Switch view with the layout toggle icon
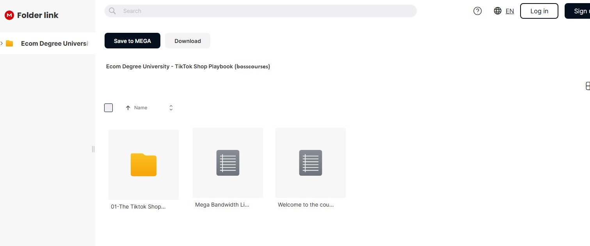 pyautogui.click(x=588, y=86)
